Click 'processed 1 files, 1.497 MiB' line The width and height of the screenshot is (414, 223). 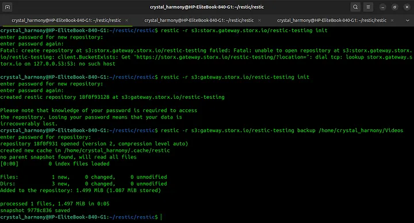[x=55, y=203]
